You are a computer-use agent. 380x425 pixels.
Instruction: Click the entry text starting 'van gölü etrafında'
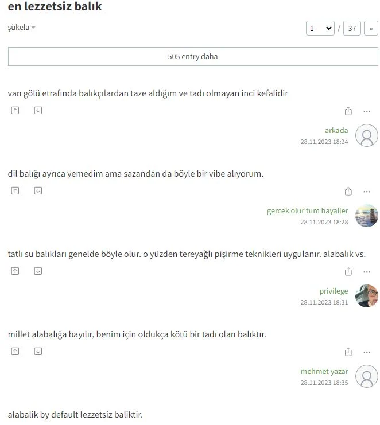coord(148,93)
